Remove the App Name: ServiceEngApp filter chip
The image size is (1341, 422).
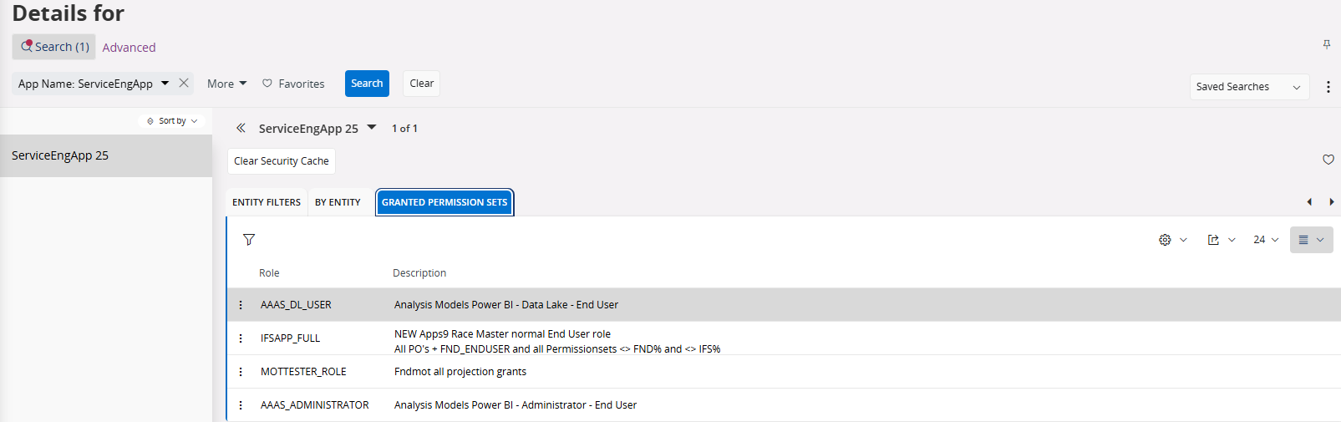(184, 84)
